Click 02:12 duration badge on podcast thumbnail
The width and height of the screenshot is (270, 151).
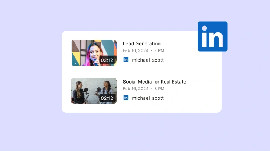pos(107,98)
